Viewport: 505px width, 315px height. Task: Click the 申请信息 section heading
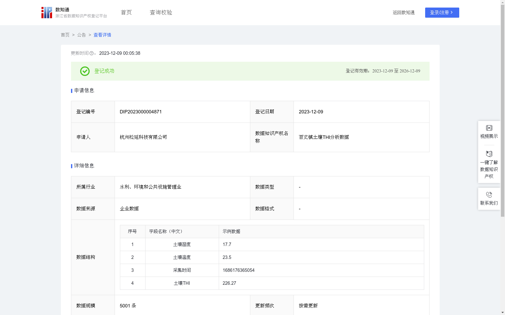84,91
